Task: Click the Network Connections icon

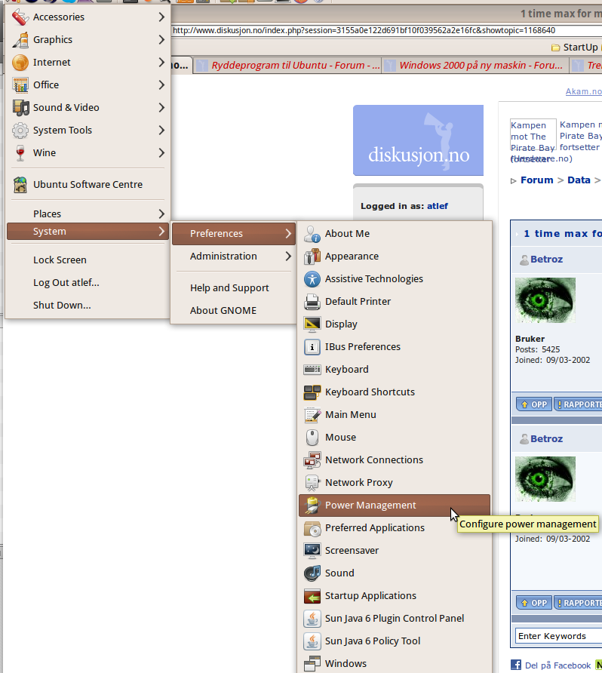Action: 312,460
